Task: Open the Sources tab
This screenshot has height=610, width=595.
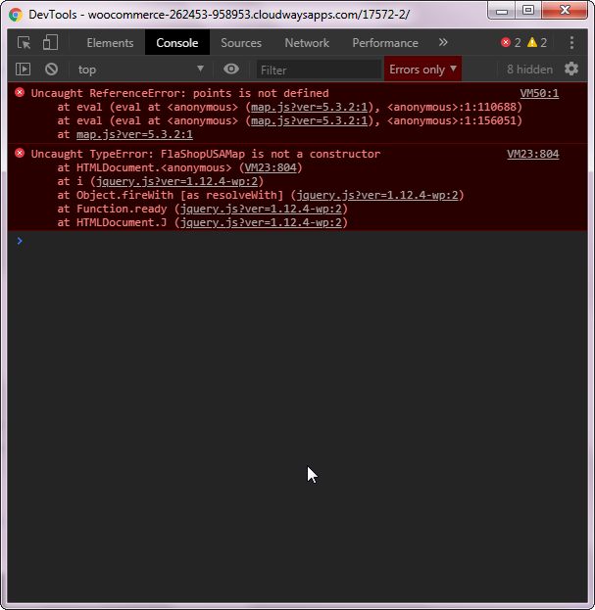Action: (x=241, y=43)
